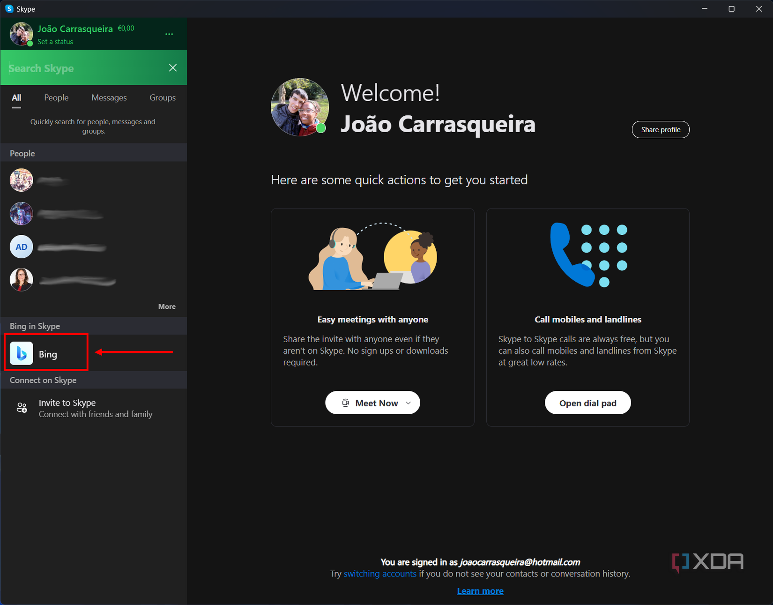The height and width of the screenshot is (605, 773).
Task: Click Invite to Skype text
Action: (67, 403)
